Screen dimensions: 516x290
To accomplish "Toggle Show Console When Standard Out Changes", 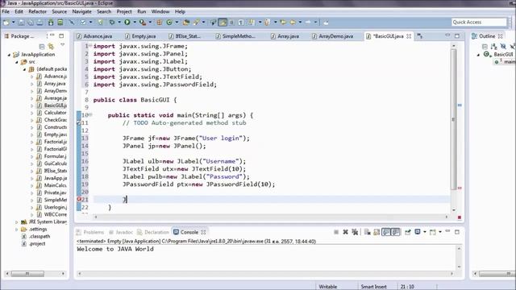I will 386,232.
